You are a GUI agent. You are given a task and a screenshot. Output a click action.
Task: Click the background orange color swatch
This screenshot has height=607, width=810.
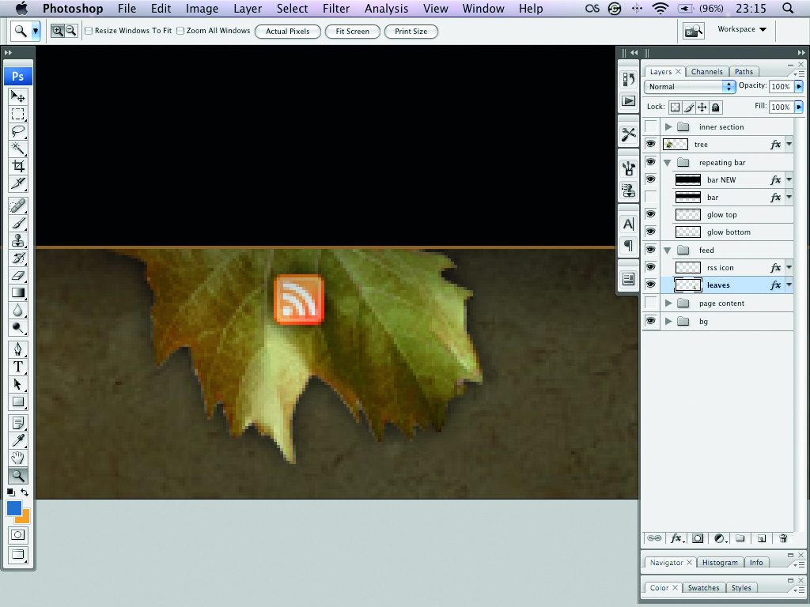[x=25, y=518]
